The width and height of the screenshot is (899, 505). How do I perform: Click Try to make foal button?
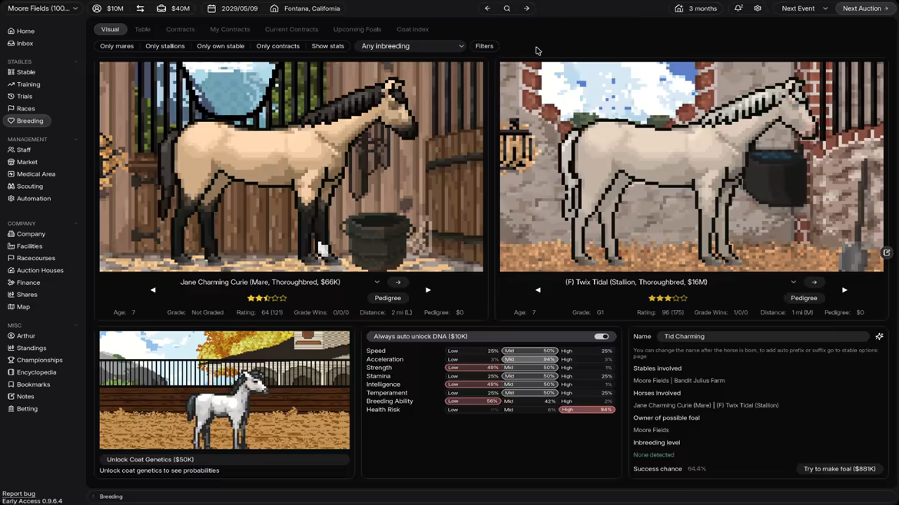839,469
